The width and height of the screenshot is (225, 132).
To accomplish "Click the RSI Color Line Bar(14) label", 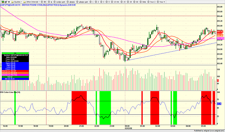I will click(10, 92).
